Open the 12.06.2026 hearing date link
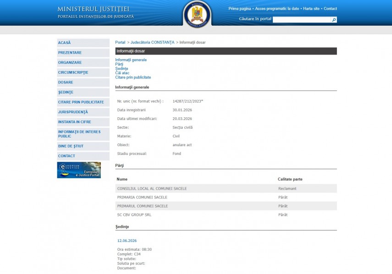The image size is (392, 274). 127,241
